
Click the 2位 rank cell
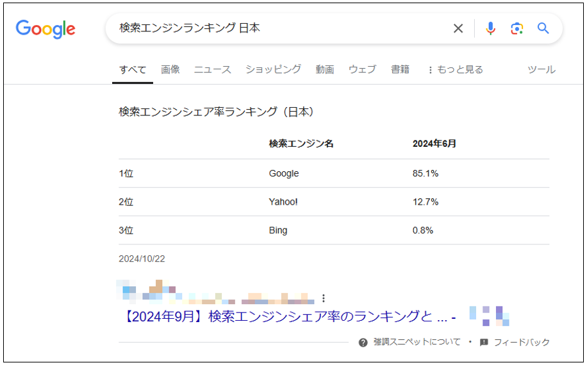pos(126,202)
